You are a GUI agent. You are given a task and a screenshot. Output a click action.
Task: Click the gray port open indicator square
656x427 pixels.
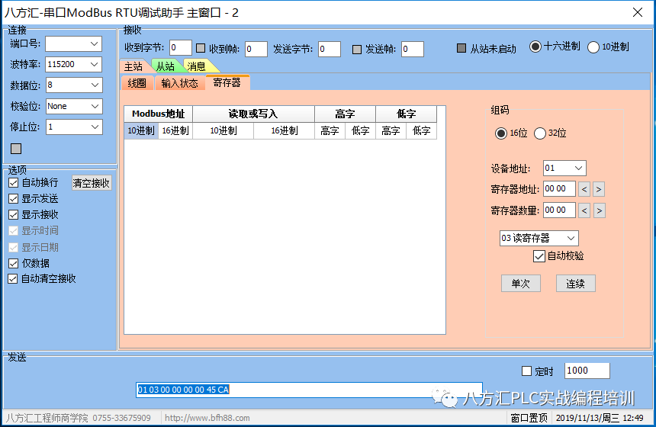(x=16, y=148)
